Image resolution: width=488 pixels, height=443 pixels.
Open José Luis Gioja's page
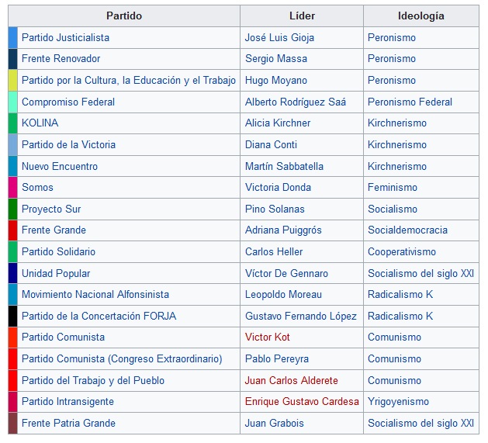pos(279,37)
